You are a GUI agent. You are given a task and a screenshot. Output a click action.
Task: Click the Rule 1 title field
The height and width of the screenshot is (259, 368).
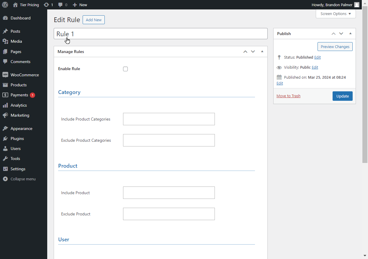click(x=161, y=34)
